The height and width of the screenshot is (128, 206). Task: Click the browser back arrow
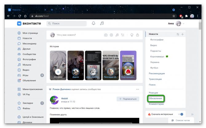[x=9, y=16]
